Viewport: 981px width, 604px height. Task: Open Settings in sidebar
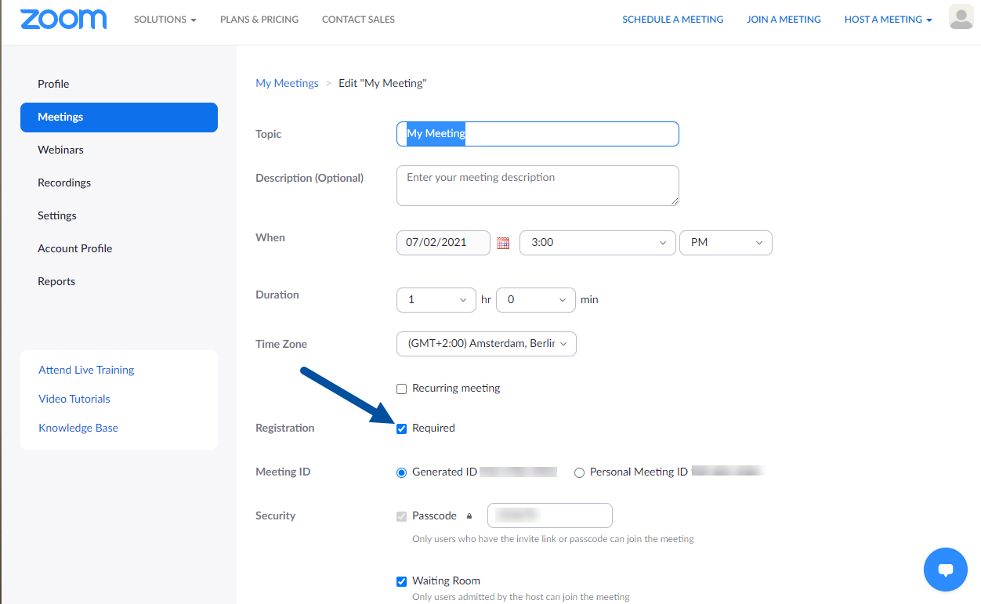point(57,216)
